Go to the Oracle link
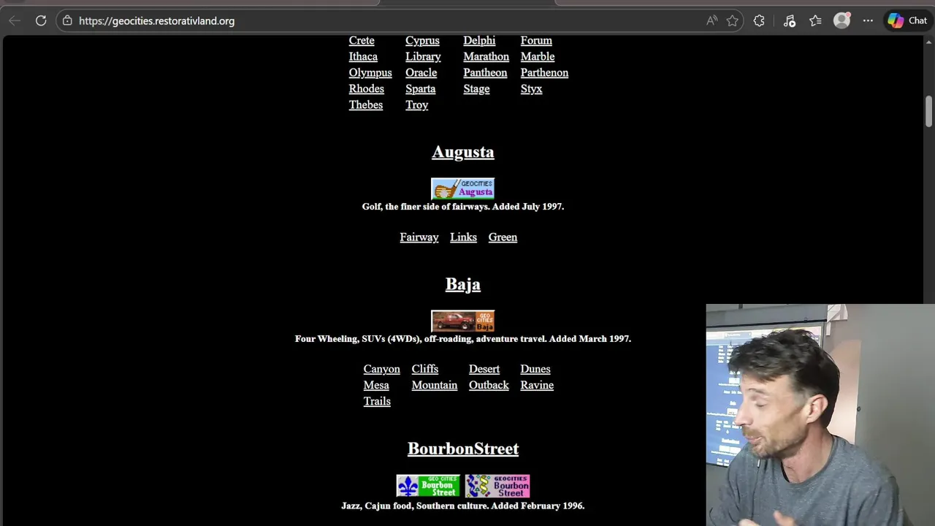 (x=421, y=72)
